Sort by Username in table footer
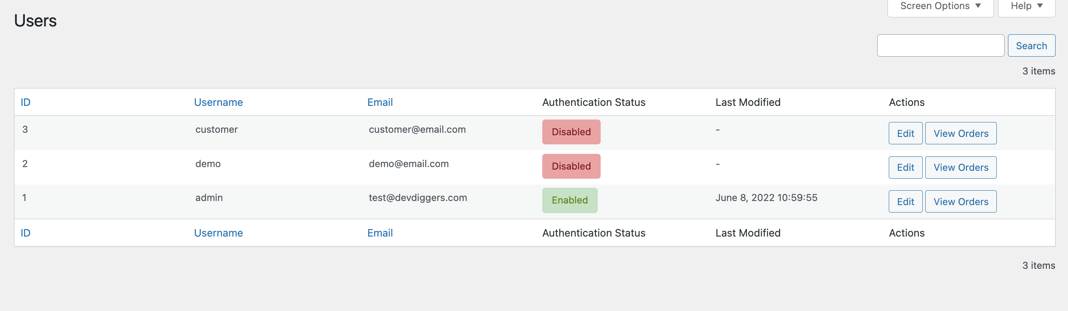This screenshot has height=311, width=1068. [x=218, y=233]
